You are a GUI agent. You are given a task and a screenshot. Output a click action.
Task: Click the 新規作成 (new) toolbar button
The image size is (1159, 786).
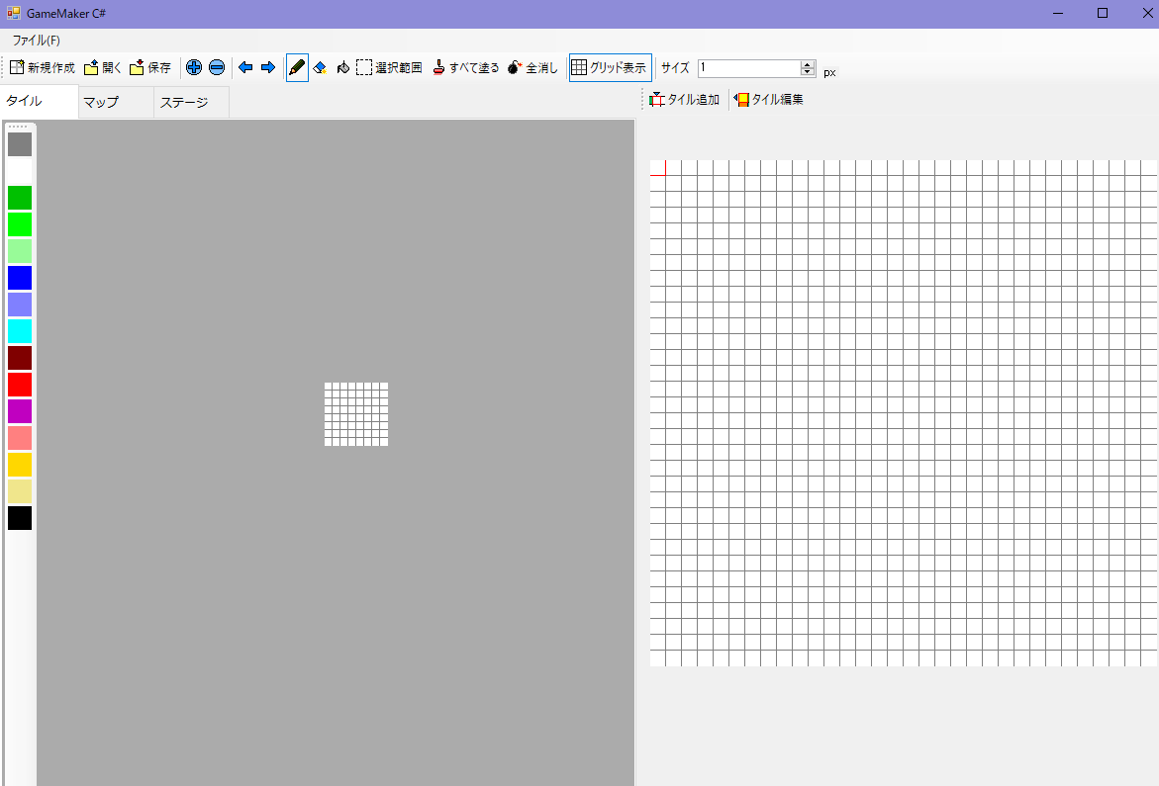43,68
